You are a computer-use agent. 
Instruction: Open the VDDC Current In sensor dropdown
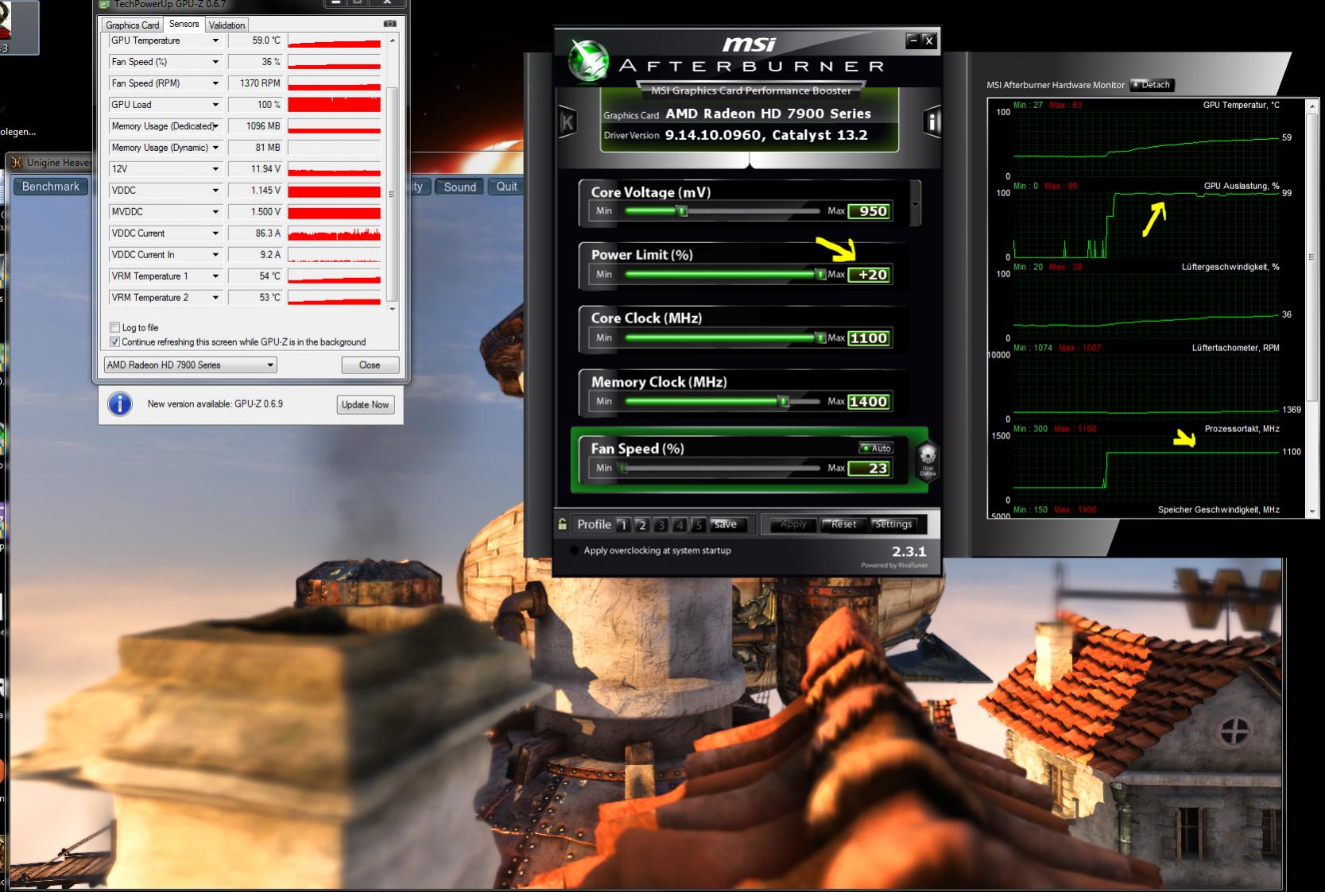point(215,255)
